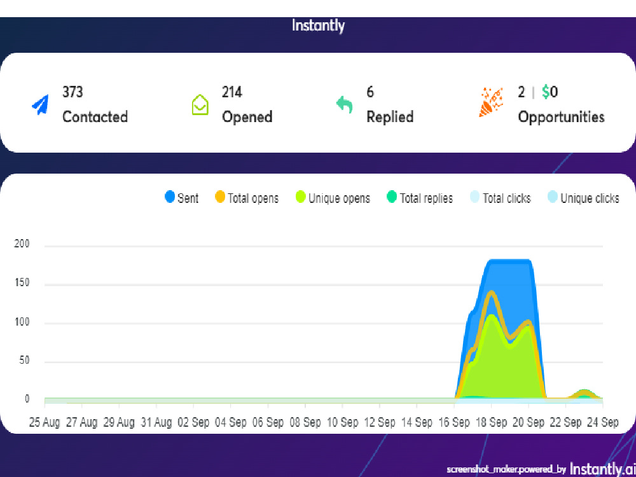This screenshot has width=636, height=477.
Task: Click the green open envelope Opened icon
Action: [200, 105]
